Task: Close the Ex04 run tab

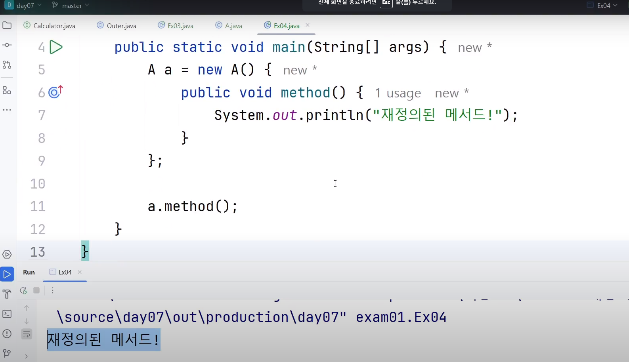Action: 80,272
